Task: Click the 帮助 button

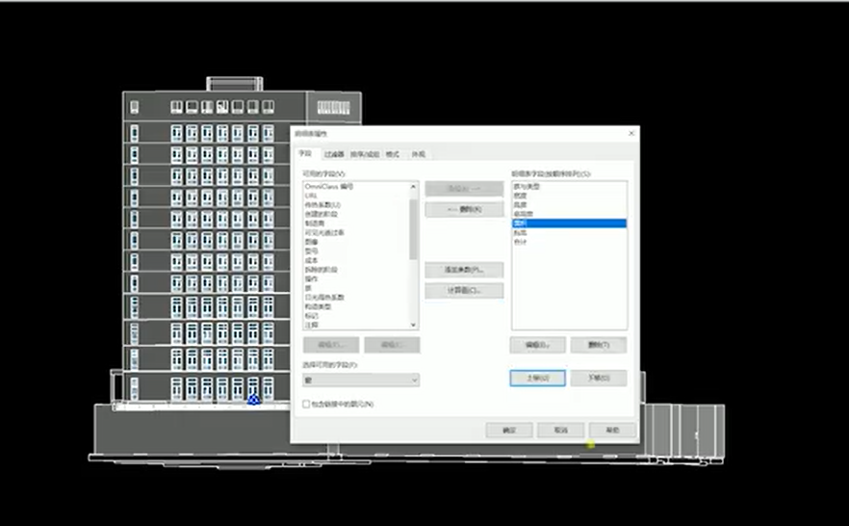Action: coord(612,430)
